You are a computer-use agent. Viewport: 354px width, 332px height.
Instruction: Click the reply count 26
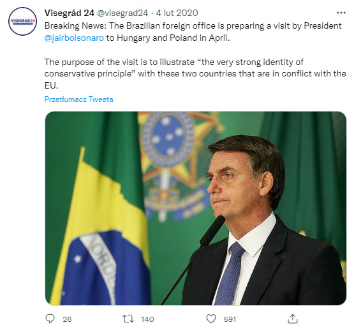point(67,319)
